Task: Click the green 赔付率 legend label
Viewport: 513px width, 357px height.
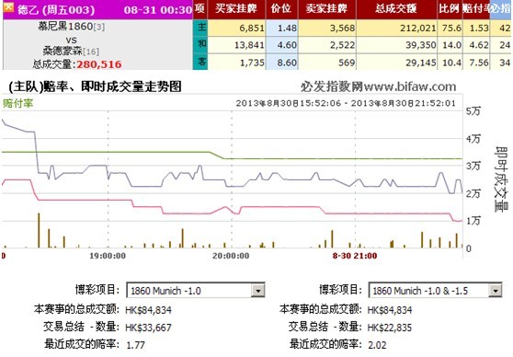Action: [x=18, y=104]
